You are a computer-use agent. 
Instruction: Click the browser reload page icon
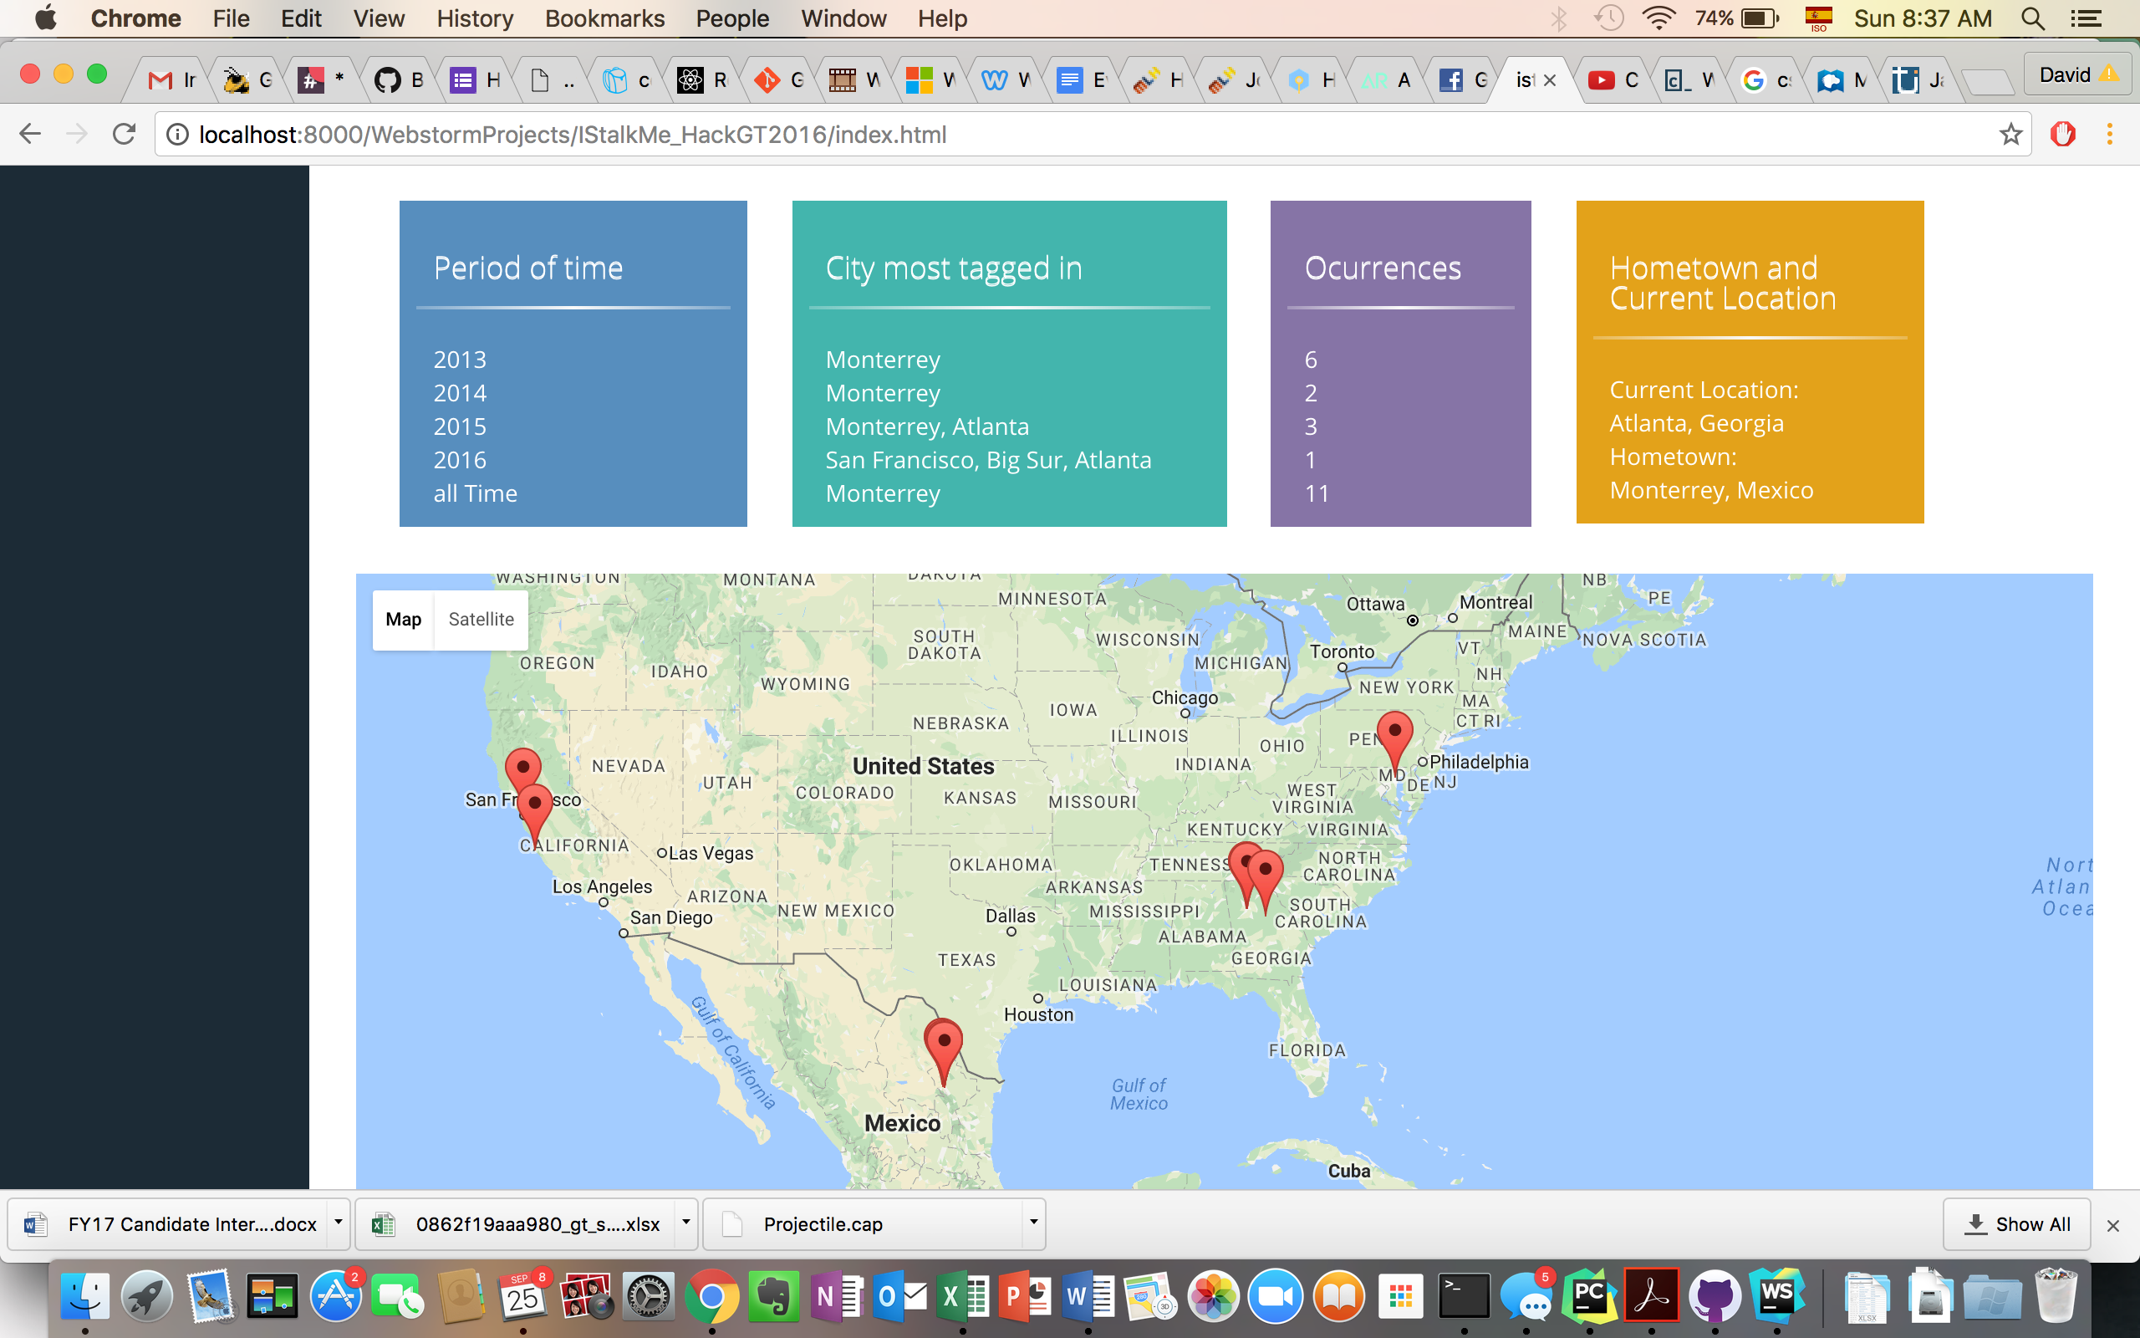tap(125, 134)
